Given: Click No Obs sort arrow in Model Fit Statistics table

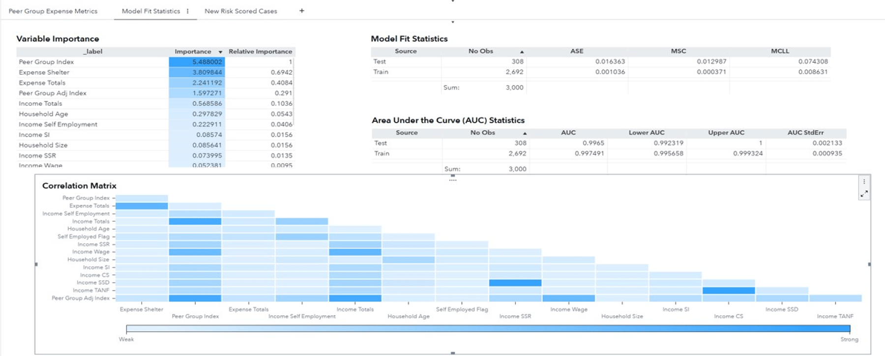Looking at the screenshot, I should tap(522, 52).
